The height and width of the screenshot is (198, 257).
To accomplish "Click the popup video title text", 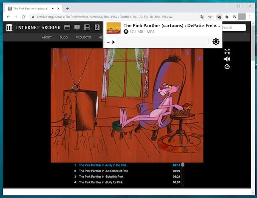I will click(x=172, y=26).
